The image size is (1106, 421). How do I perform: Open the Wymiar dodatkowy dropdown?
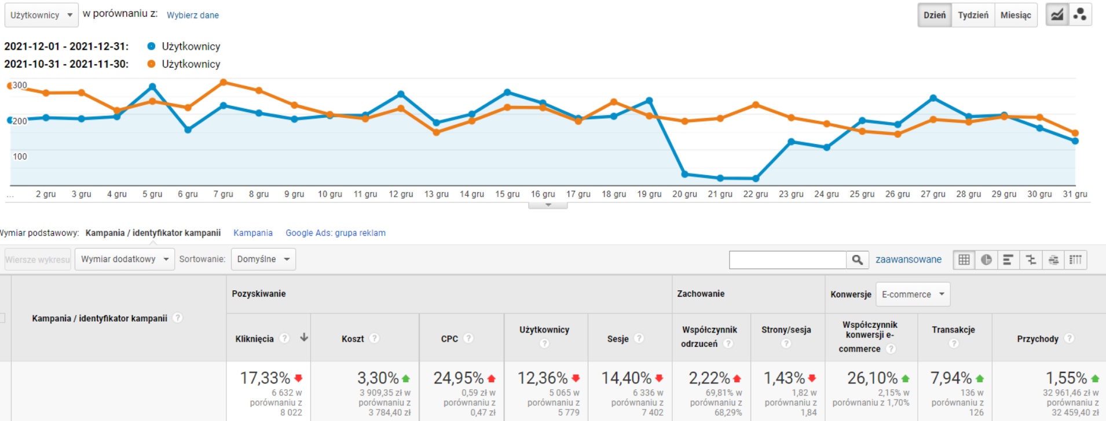click(x=124, y=259)
